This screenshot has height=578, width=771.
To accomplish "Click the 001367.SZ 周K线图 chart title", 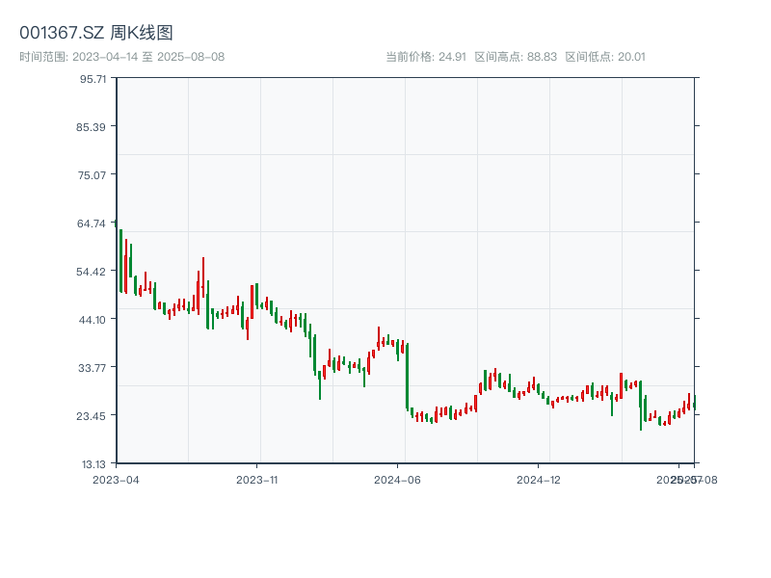I will pyautogui.click(x=96, y=34).
